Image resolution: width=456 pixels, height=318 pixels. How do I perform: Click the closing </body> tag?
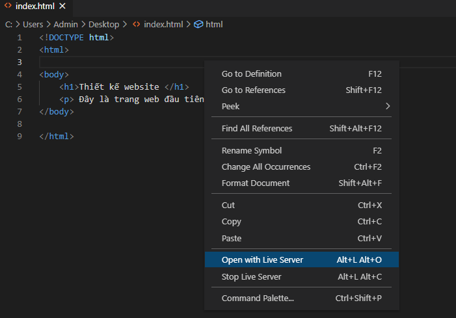tap(57, 112)
